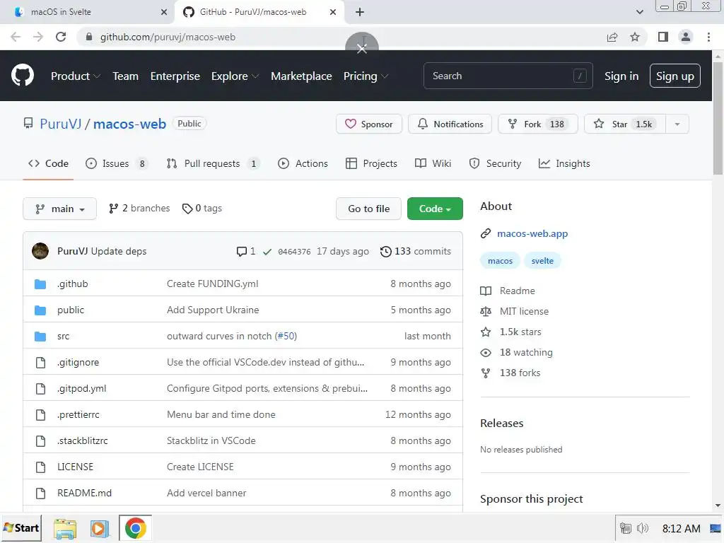Click the fork icon beside 138 forks
Screen dimensions: 724x543
pos(486,373)
